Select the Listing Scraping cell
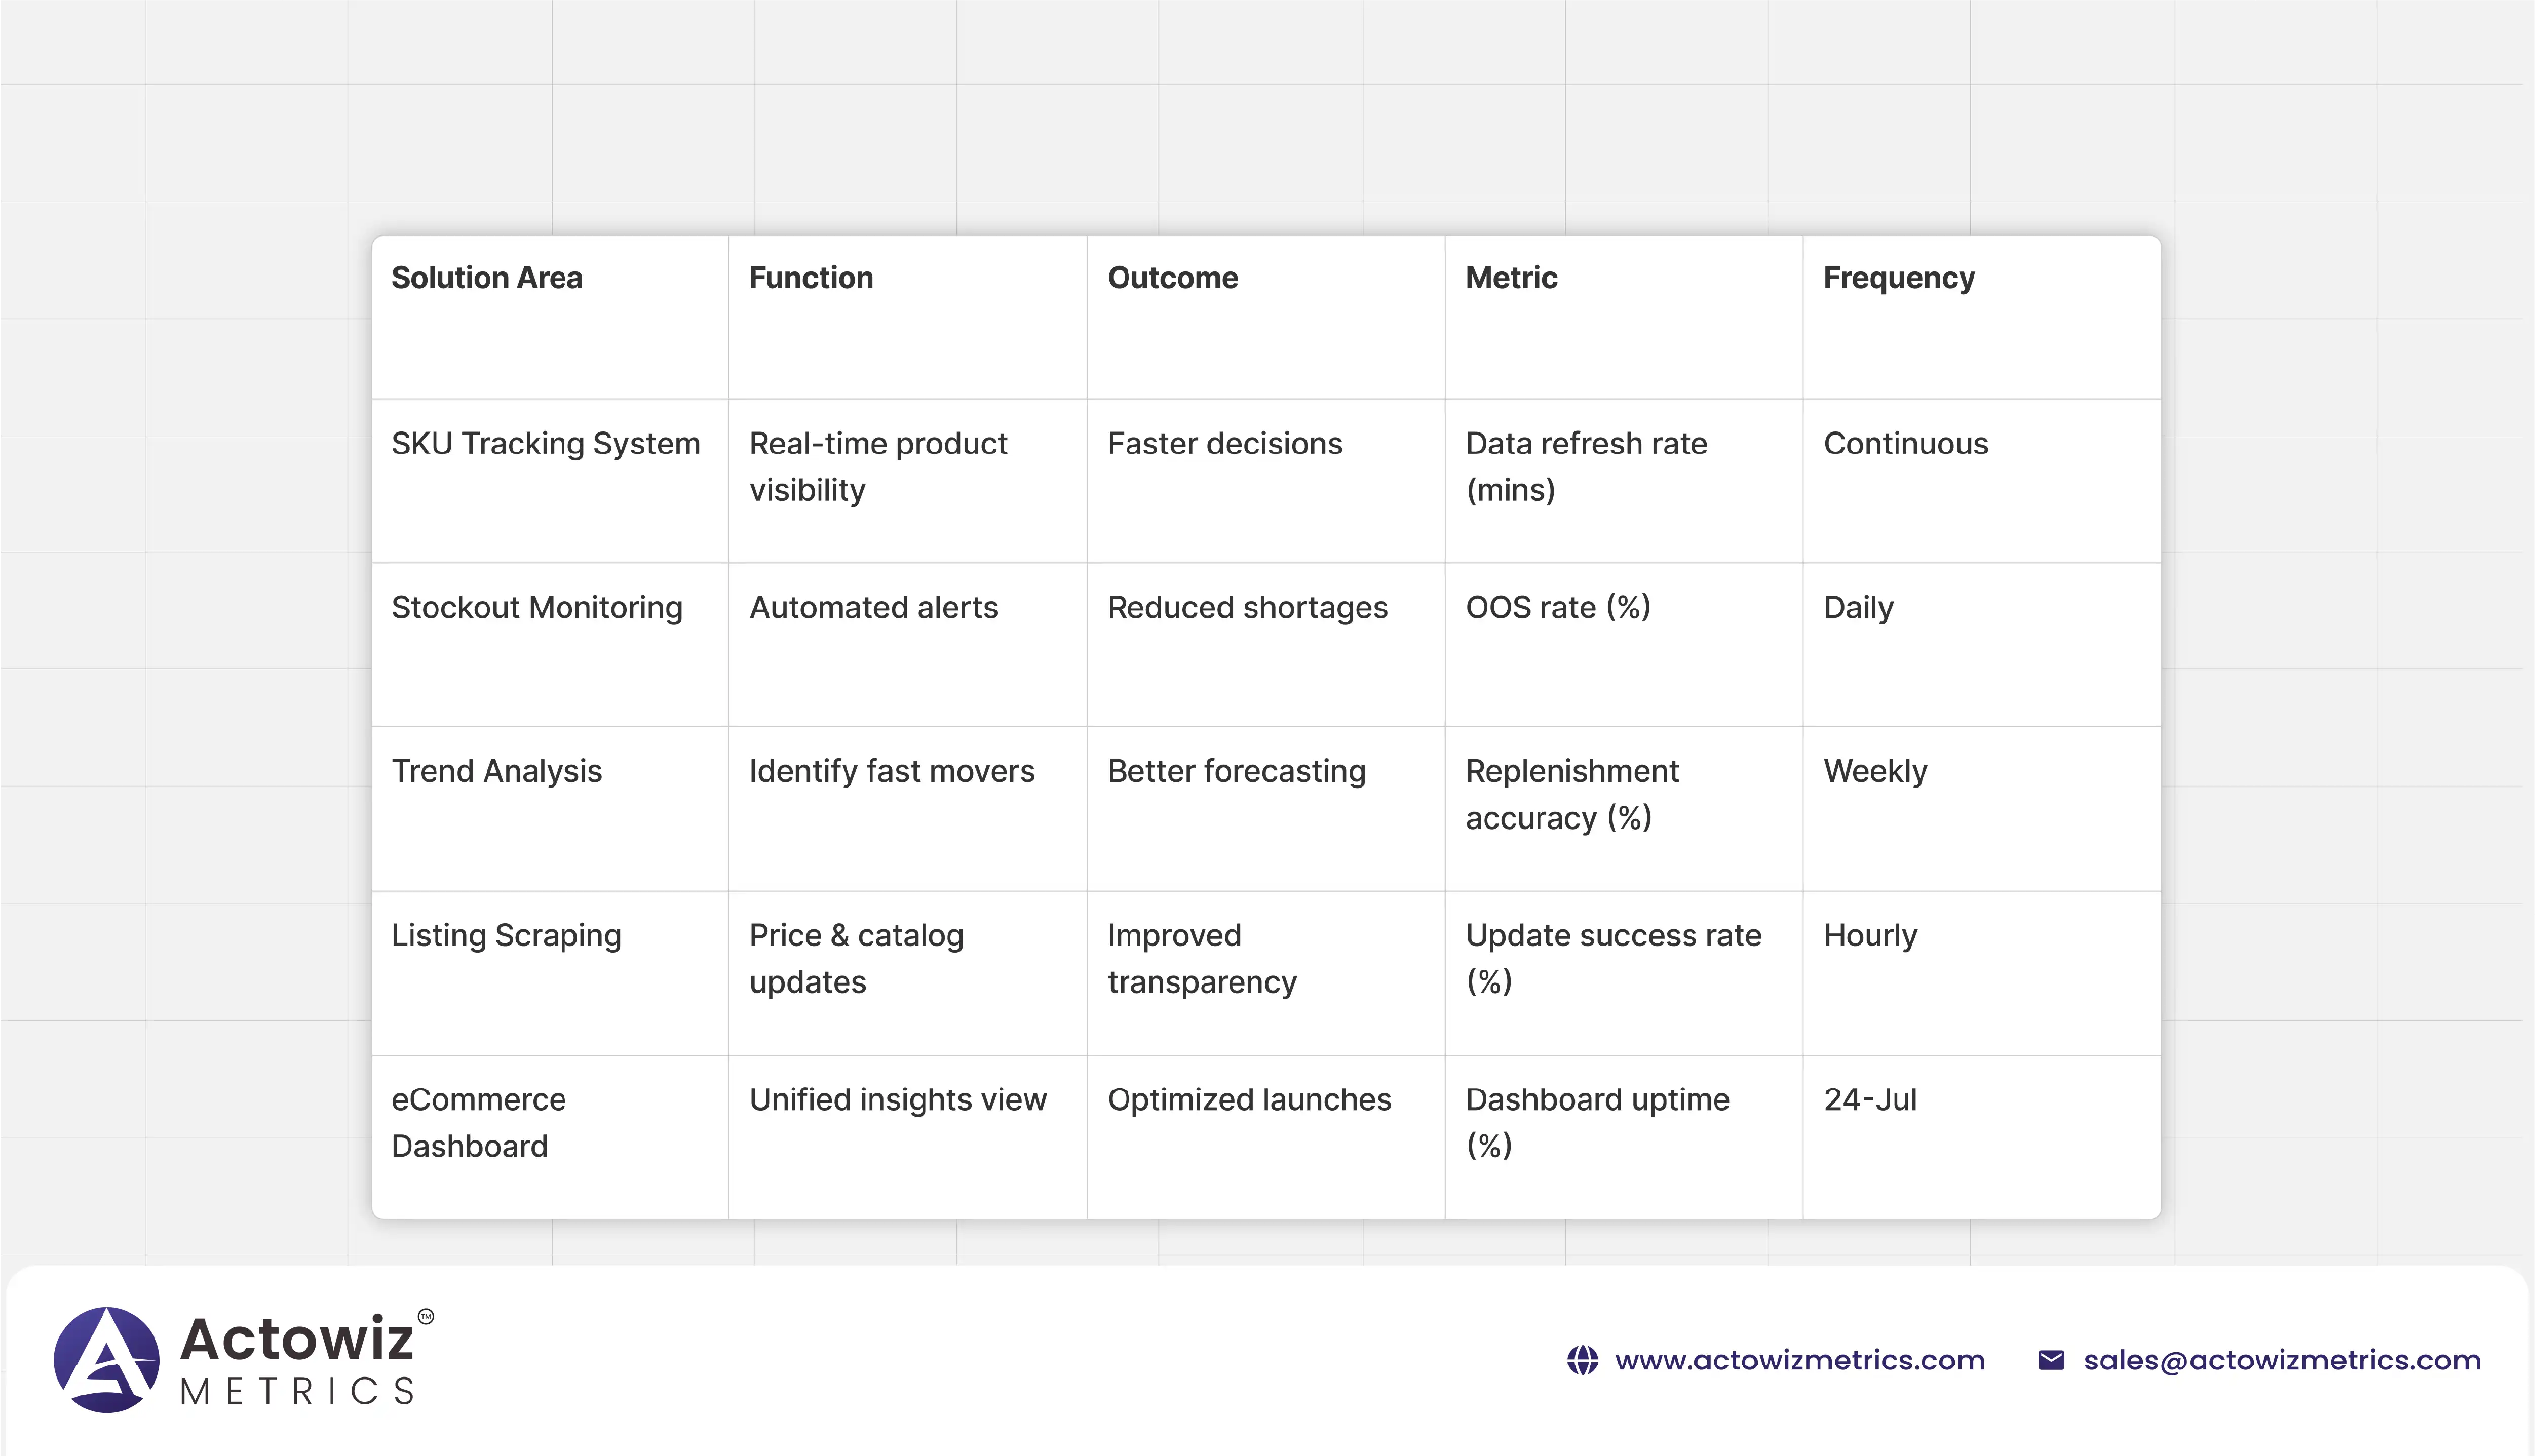2535x1456 pixels. (506, 936)
